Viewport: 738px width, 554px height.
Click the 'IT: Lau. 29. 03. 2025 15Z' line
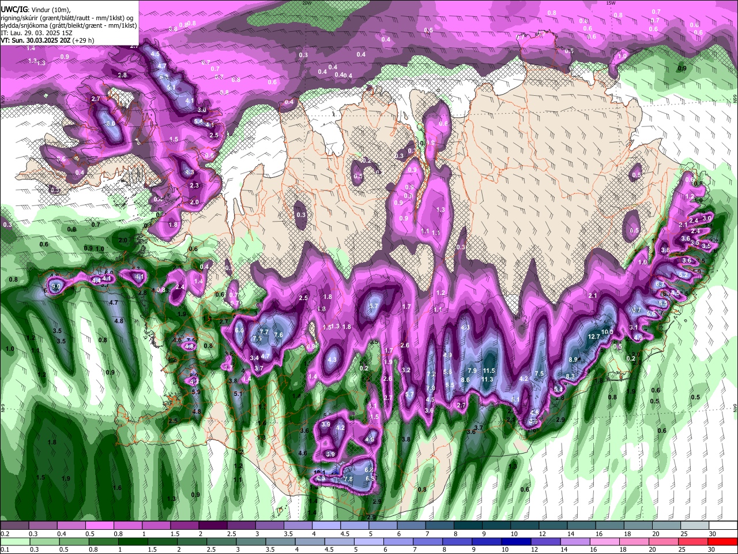click(37, 33)
